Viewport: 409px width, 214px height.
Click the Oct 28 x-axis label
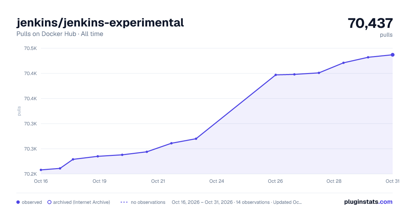(334, 181)
